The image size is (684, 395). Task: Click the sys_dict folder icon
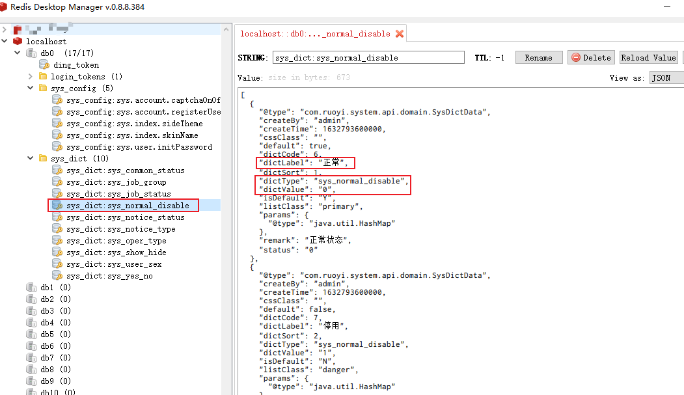pos(43,158)
